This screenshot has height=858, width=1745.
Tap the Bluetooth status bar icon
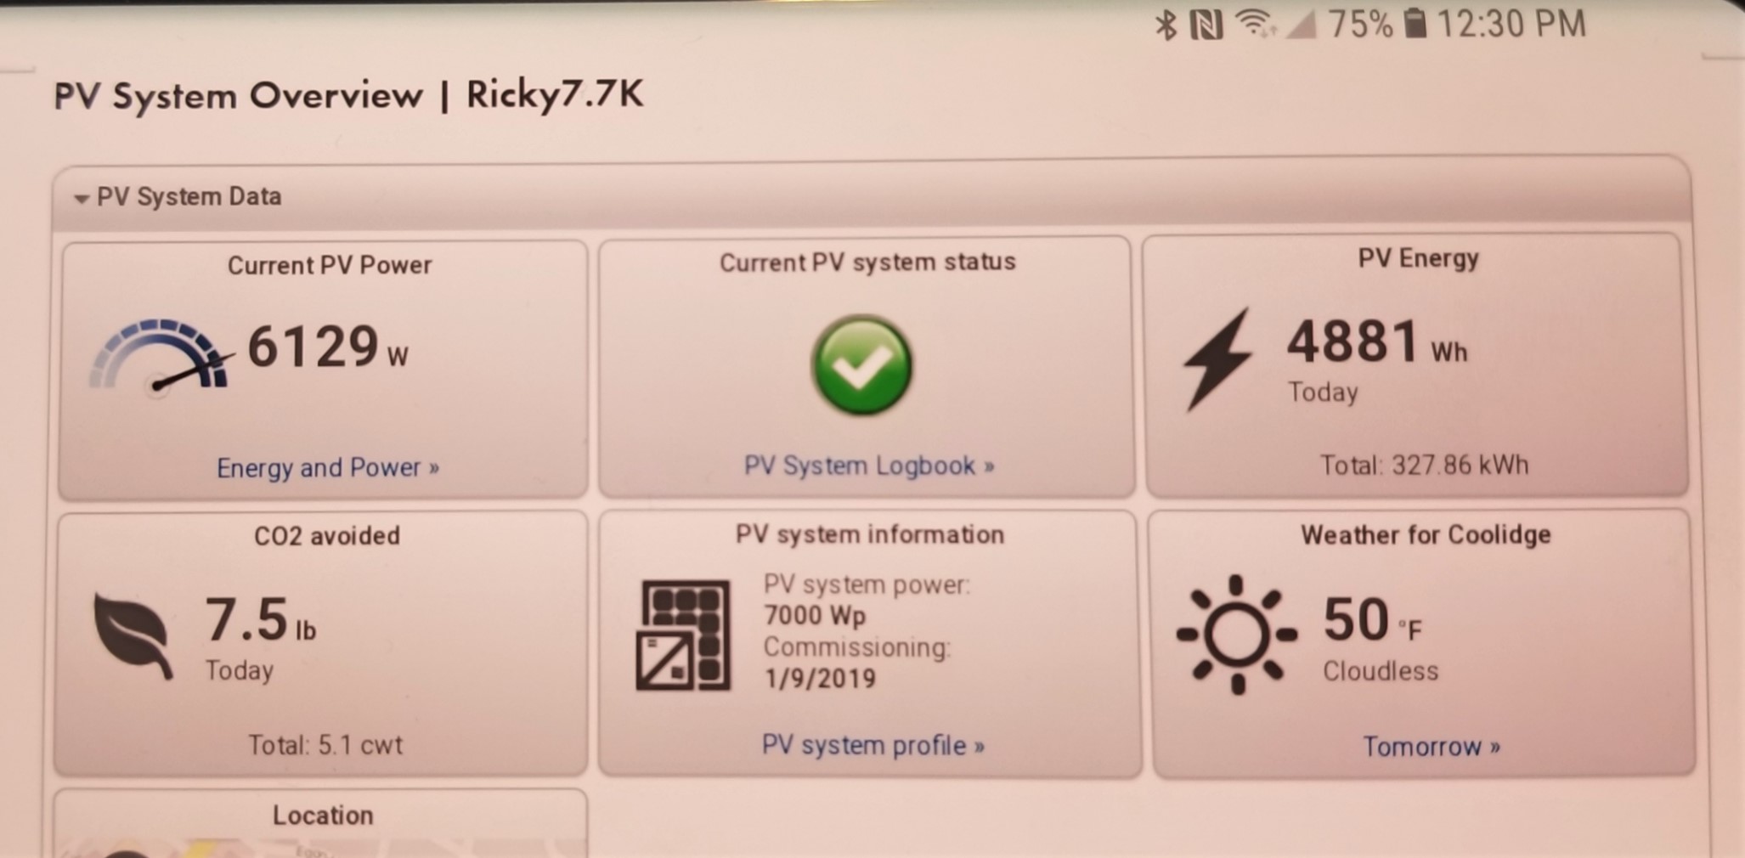(1166, 25)
